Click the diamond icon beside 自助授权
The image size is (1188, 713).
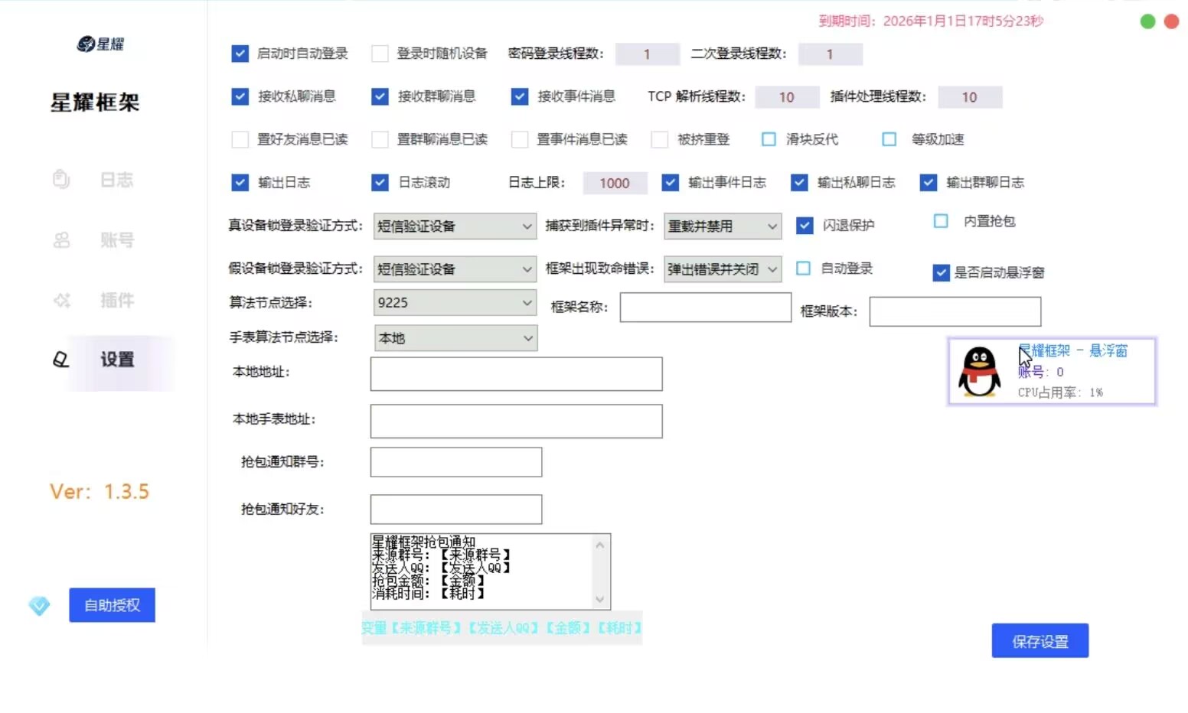tap(39, 606)
